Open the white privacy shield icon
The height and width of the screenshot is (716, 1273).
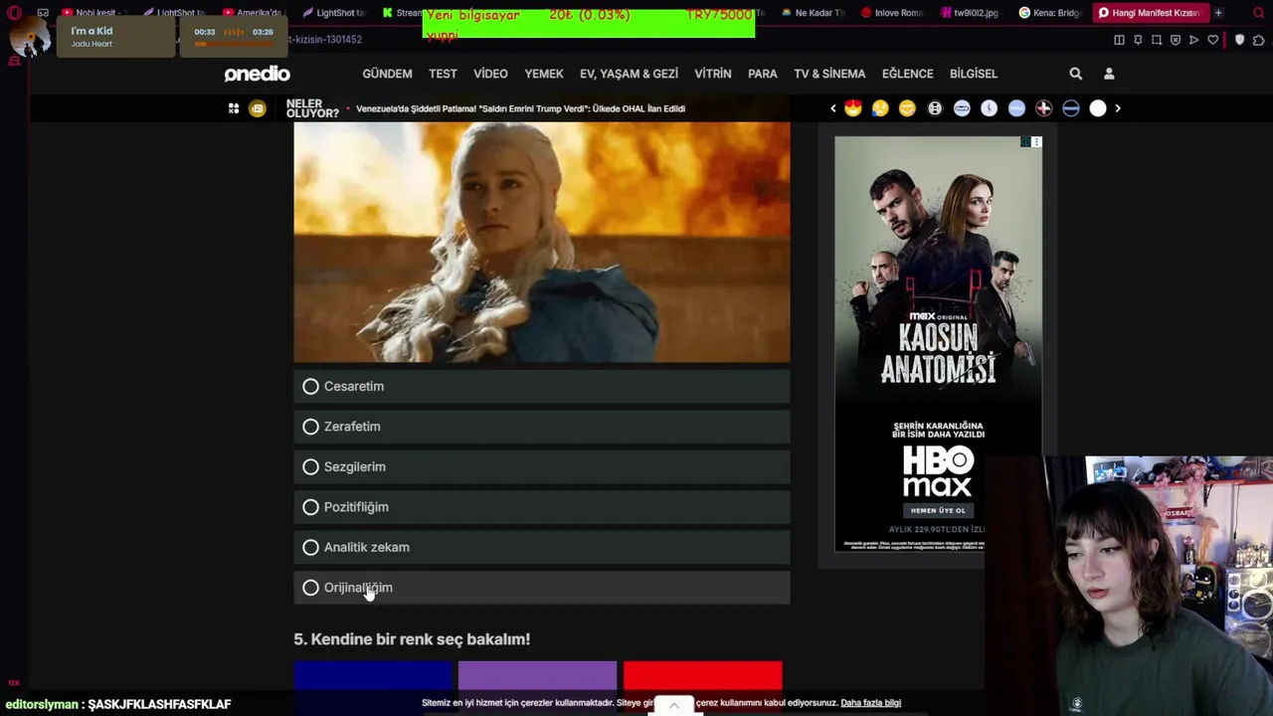(1239, 40)
